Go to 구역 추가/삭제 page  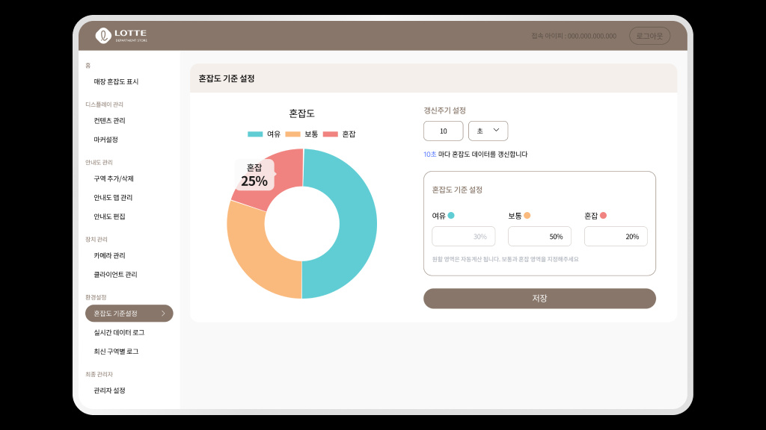coord(114,178)
